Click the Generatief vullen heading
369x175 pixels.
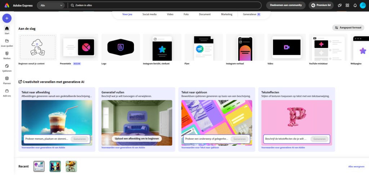pos(113,92)
